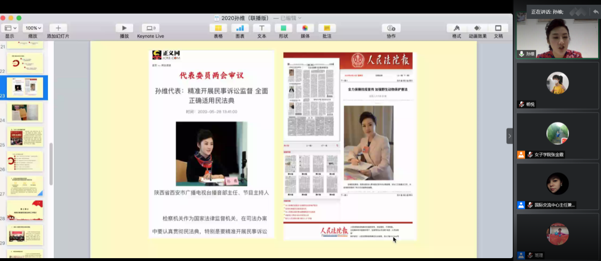Click the Play slideshow button
Image resolution: width=601 pixels, height=261 pixels.
[x=124, y=28]
